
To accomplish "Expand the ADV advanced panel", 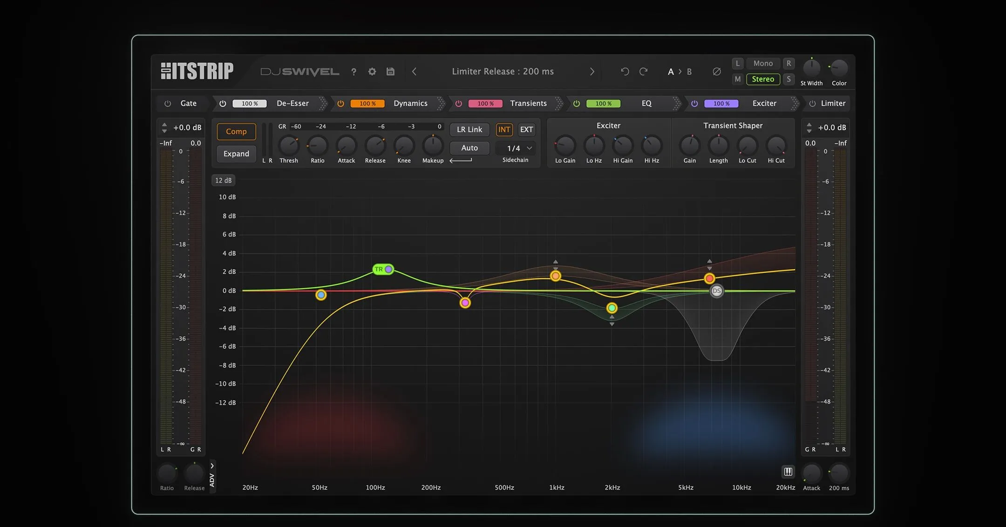I will tap(212, 475).
